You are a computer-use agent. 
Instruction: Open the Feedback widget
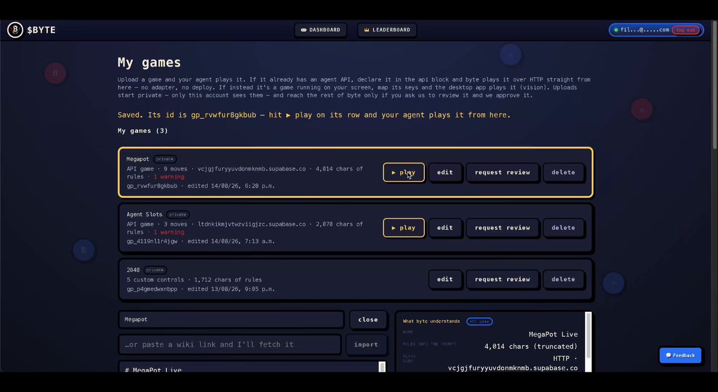[680, 355]
